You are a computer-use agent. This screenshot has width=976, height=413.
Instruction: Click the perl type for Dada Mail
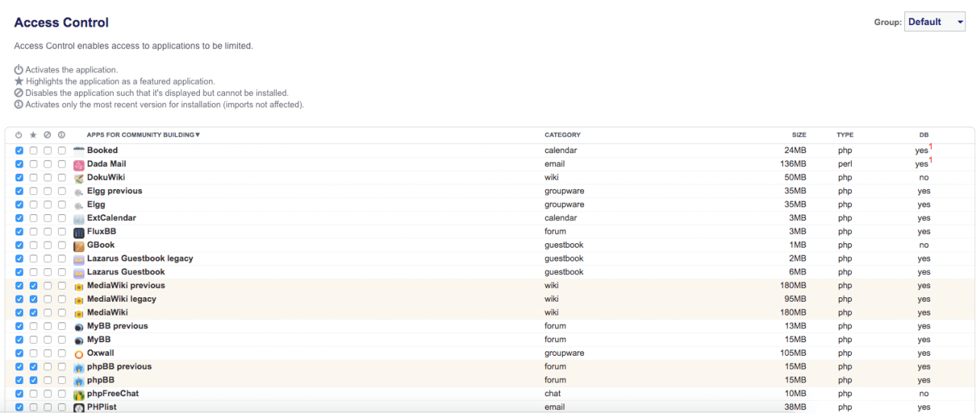tap(845, 164)
